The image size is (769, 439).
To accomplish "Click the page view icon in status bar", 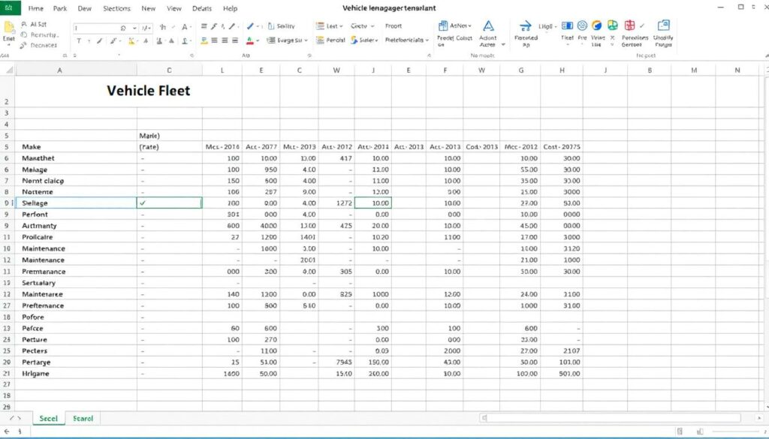I will click(x=680, y=431).
